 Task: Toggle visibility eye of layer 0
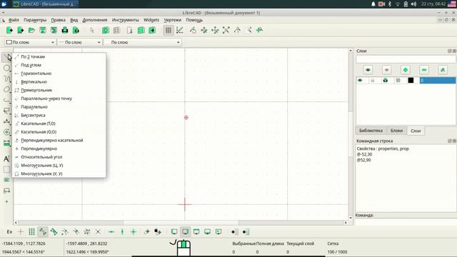click(x=360, y=81)
